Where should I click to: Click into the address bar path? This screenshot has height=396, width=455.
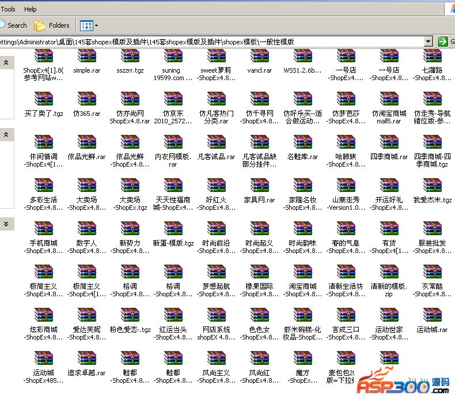click(x=212, y=42)
